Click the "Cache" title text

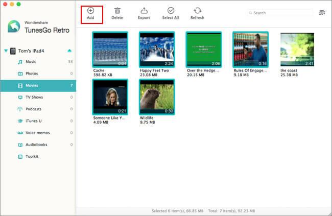point(99,70)
